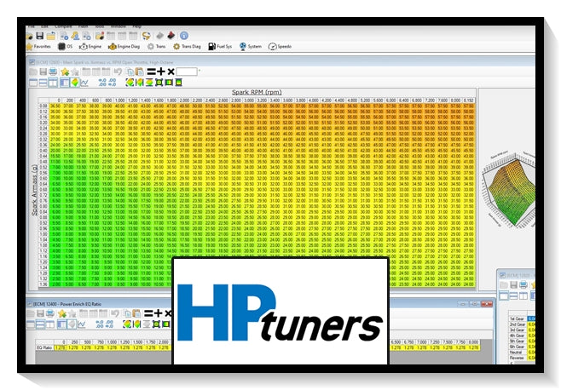Select EQ Ratio cell under 8,000 rpm
The width and height of the screenshot is (561, 390).
pyautogui.click(x=473, y=347)
